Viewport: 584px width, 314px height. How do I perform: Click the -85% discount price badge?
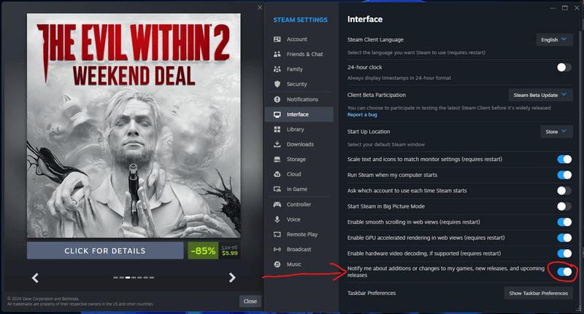click(x=203, y=251)
